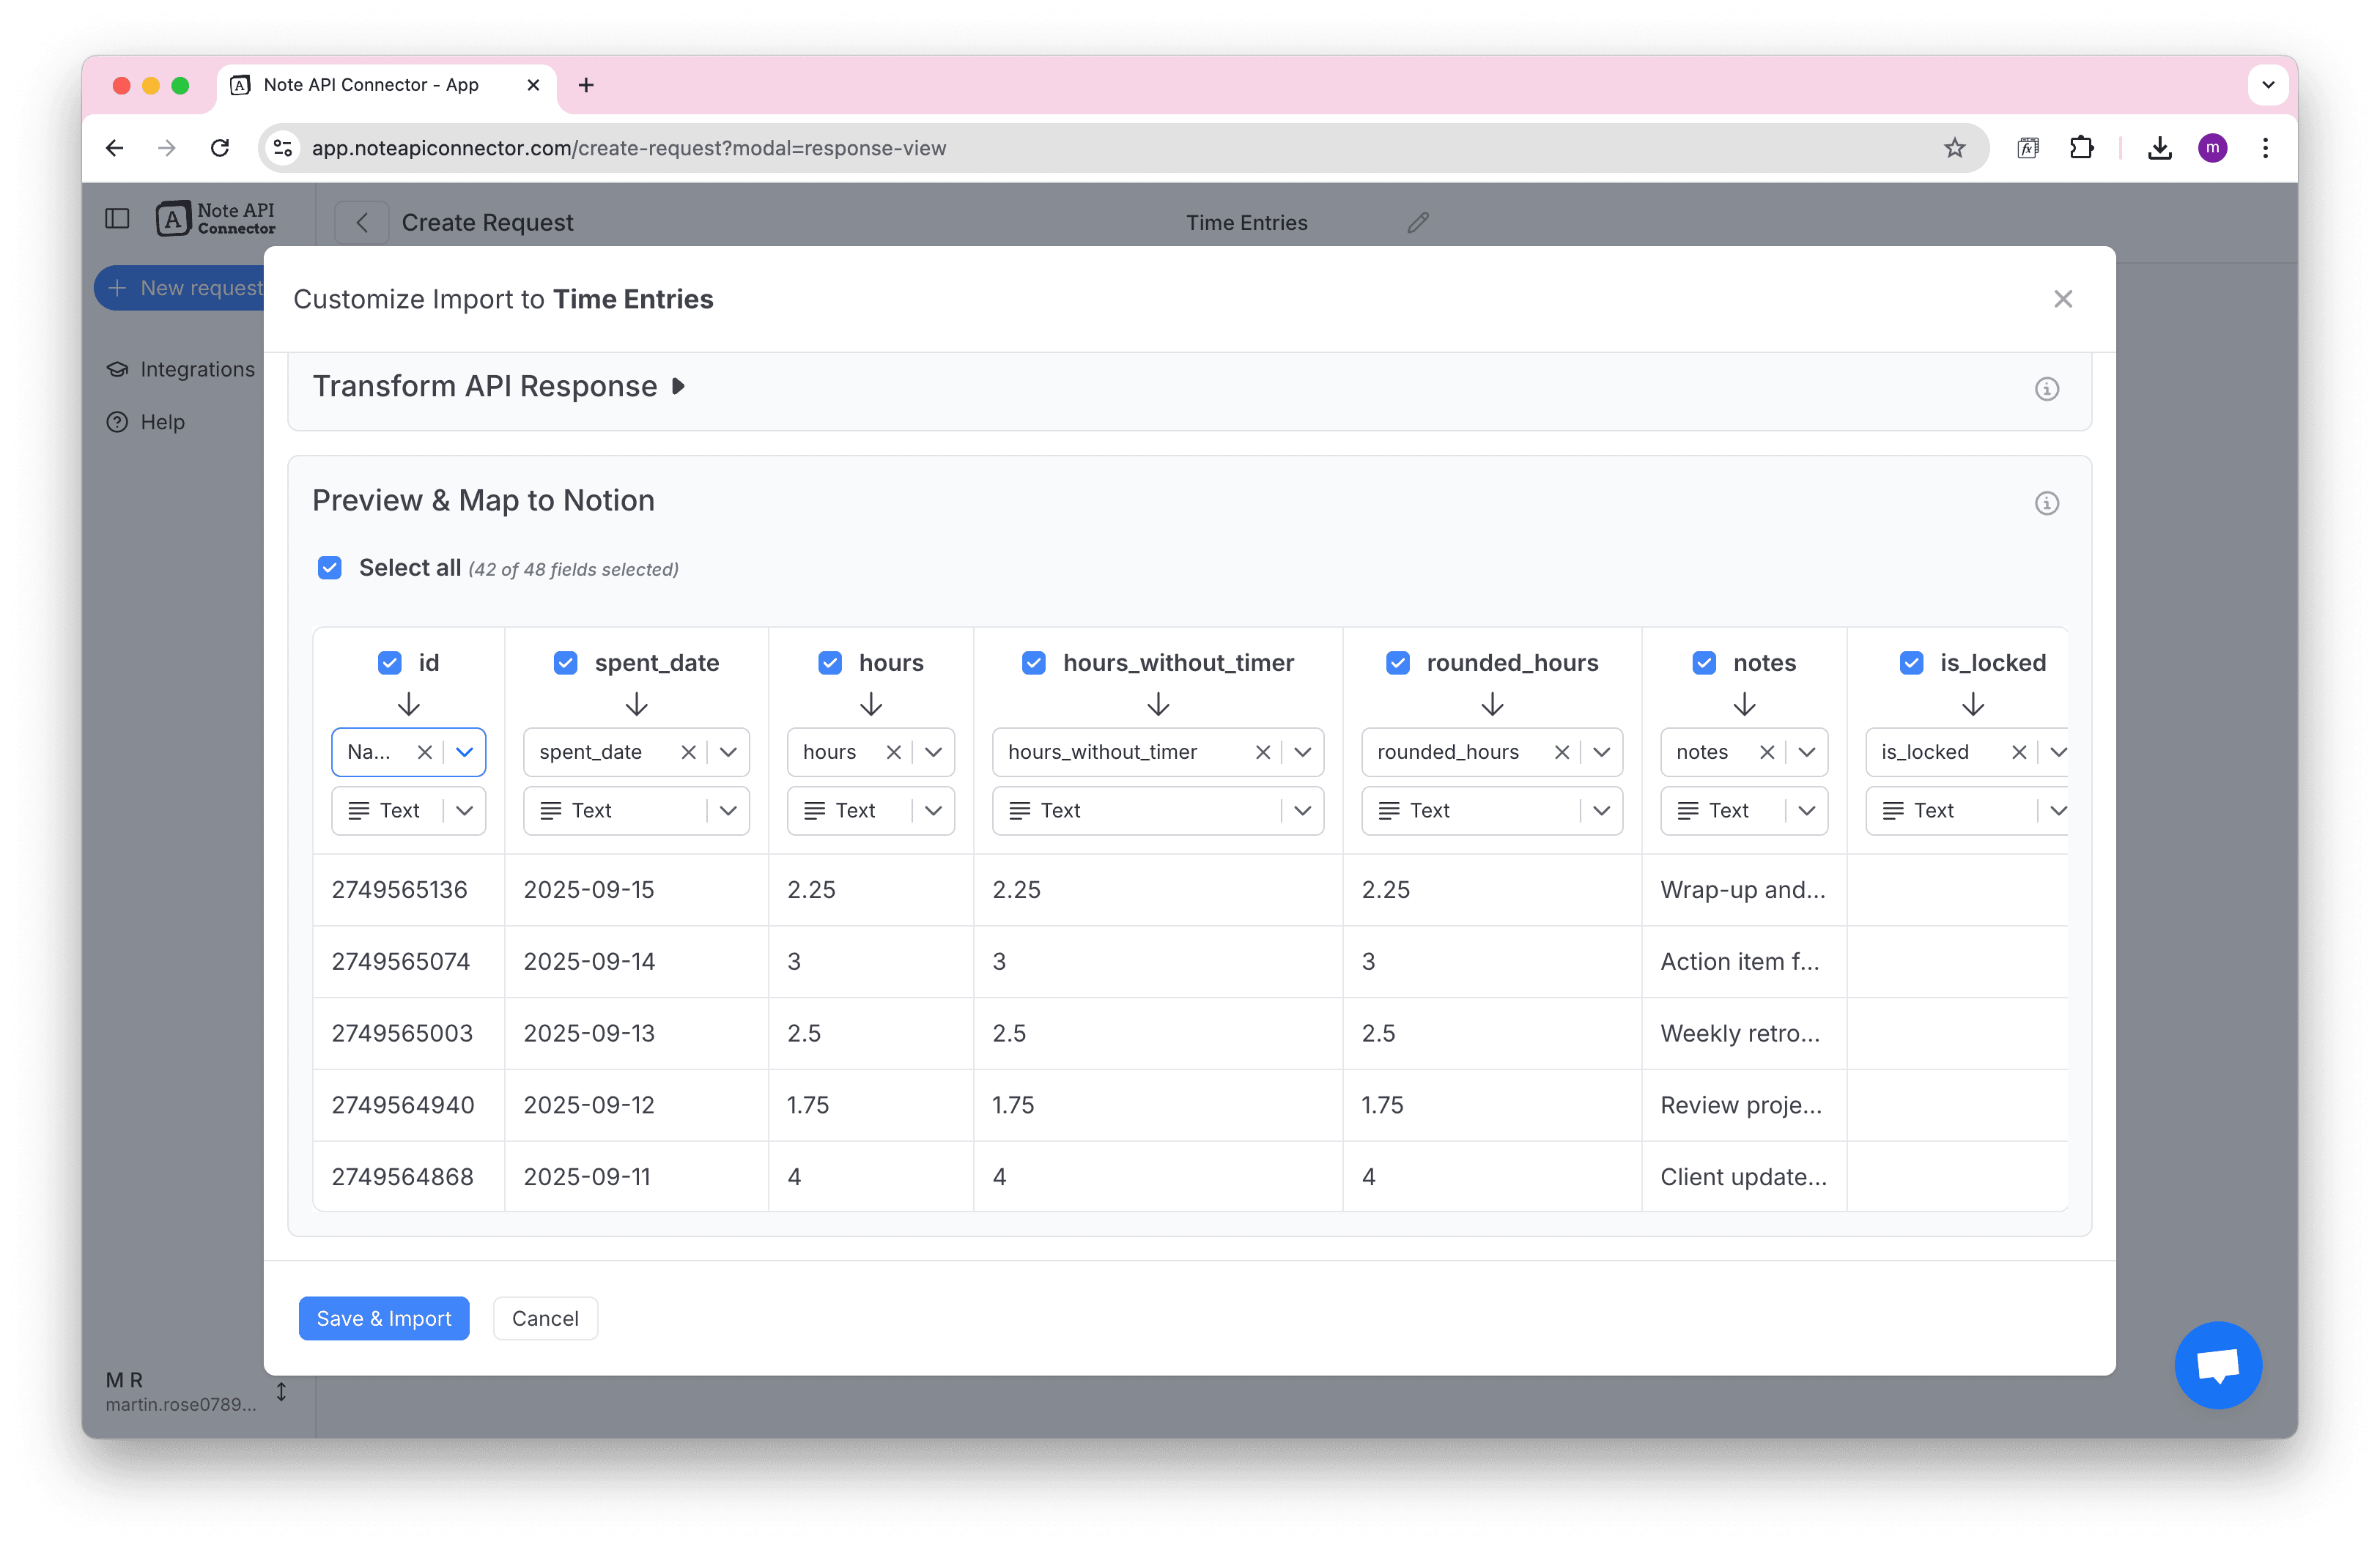View site information icon in address bar
This screenshot has width=2380, height=1547.
pyautogui.click(x=283, y=148)
